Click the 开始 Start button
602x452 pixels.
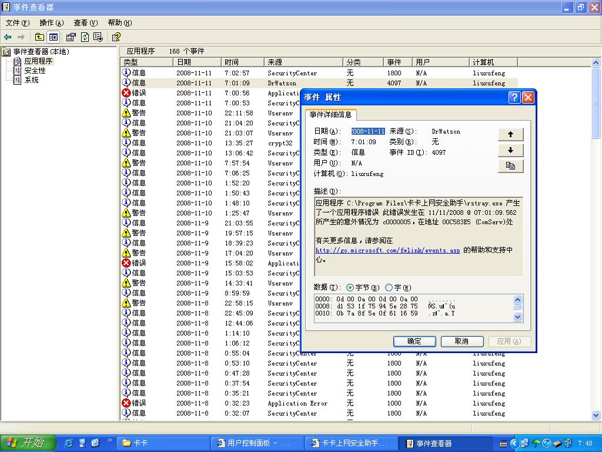pyautogui.click(x=28, y=443)
